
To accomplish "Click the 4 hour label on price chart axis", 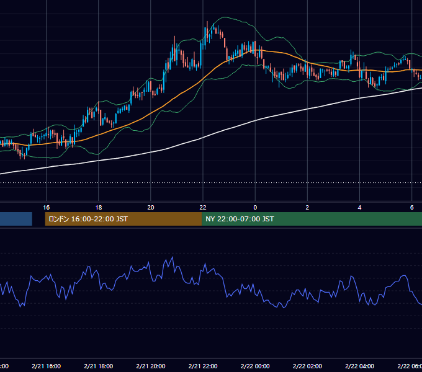I will (x=359, y=207).
